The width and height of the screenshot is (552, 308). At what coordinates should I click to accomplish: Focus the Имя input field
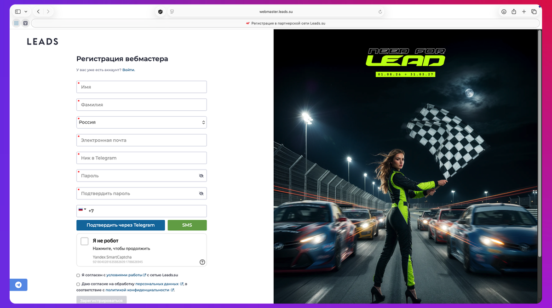[142, 87]
